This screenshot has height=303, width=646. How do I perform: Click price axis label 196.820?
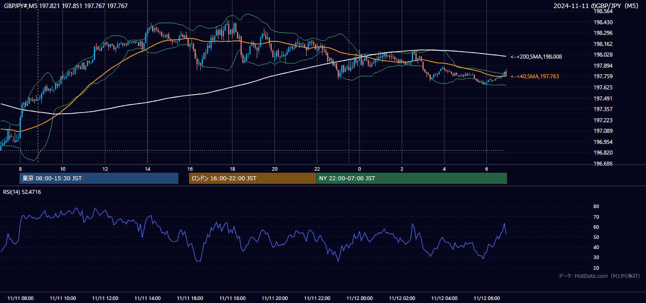603,153
